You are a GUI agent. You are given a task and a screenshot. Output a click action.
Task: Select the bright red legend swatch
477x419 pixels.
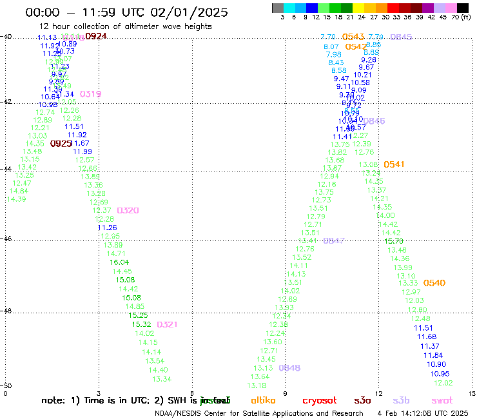393,8
